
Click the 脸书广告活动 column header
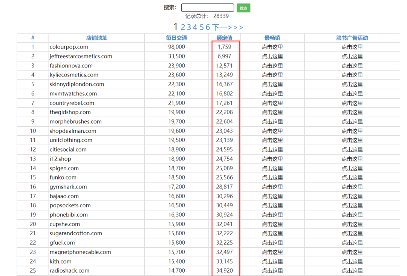pos(352,38)
